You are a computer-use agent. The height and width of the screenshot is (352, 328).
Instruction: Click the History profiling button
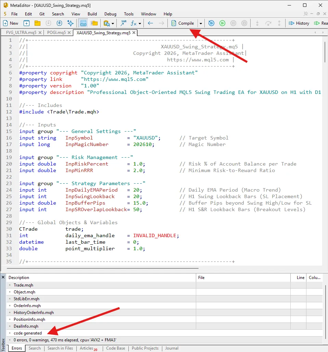click(299, 23)
